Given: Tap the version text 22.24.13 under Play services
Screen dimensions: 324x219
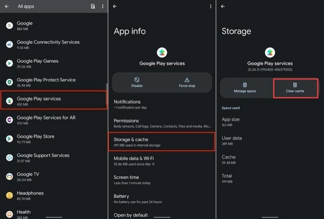Looking at the screenshot, I should click(270, 70).
